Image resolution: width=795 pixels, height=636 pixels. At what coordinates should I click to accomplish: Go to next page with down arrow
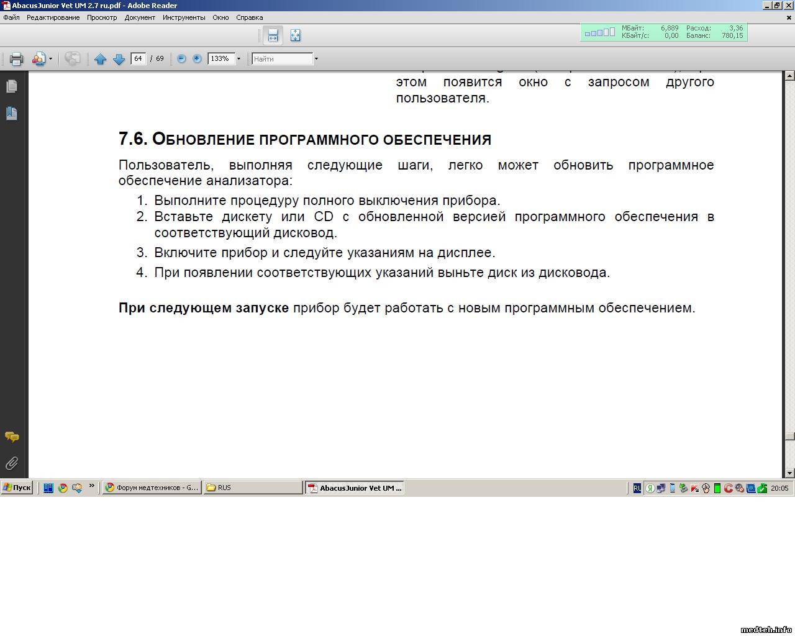(x=119, y=59)
